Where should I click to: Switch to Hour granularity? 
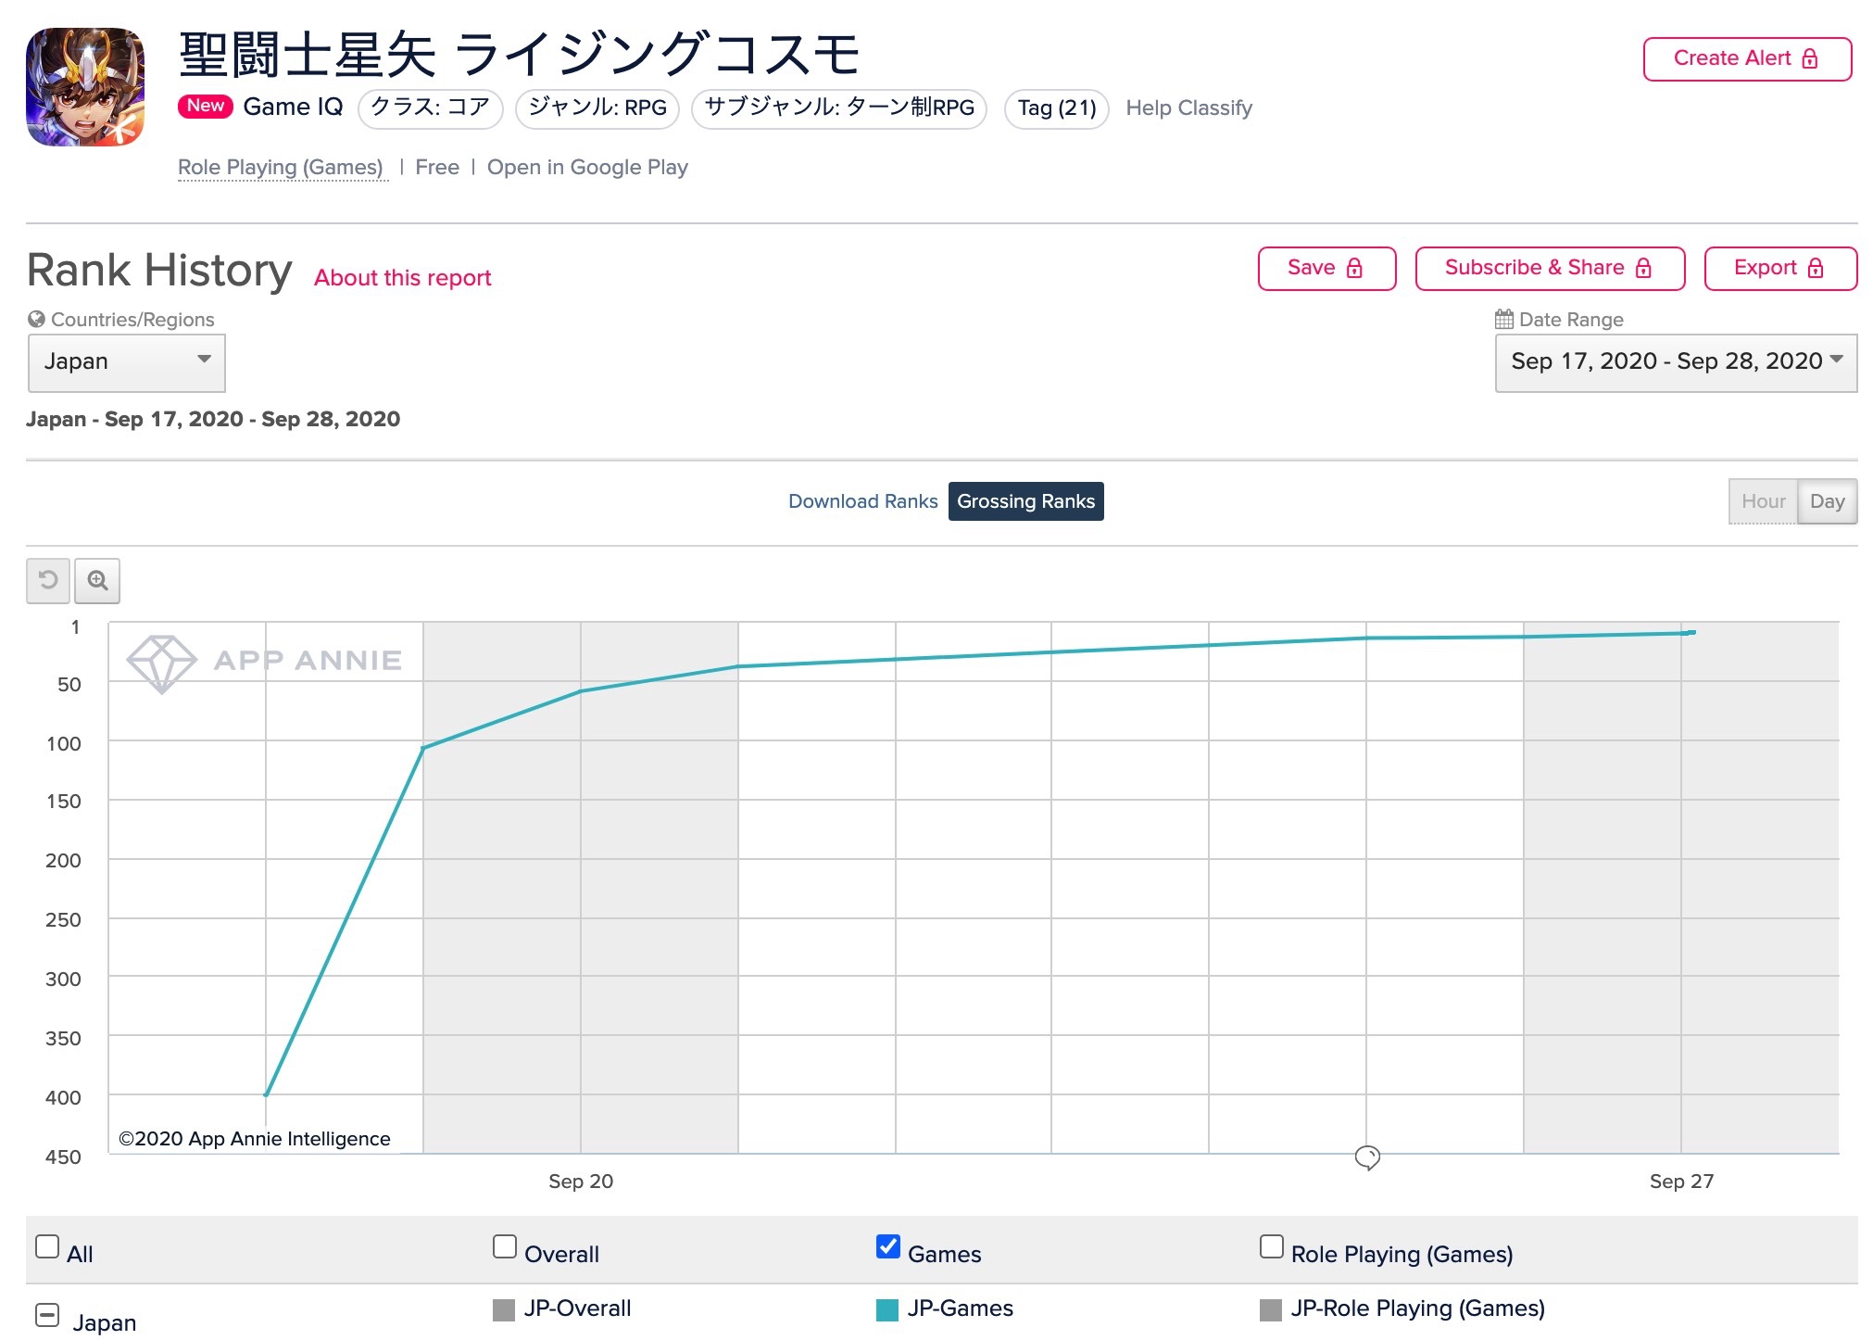pos(1763,501)
